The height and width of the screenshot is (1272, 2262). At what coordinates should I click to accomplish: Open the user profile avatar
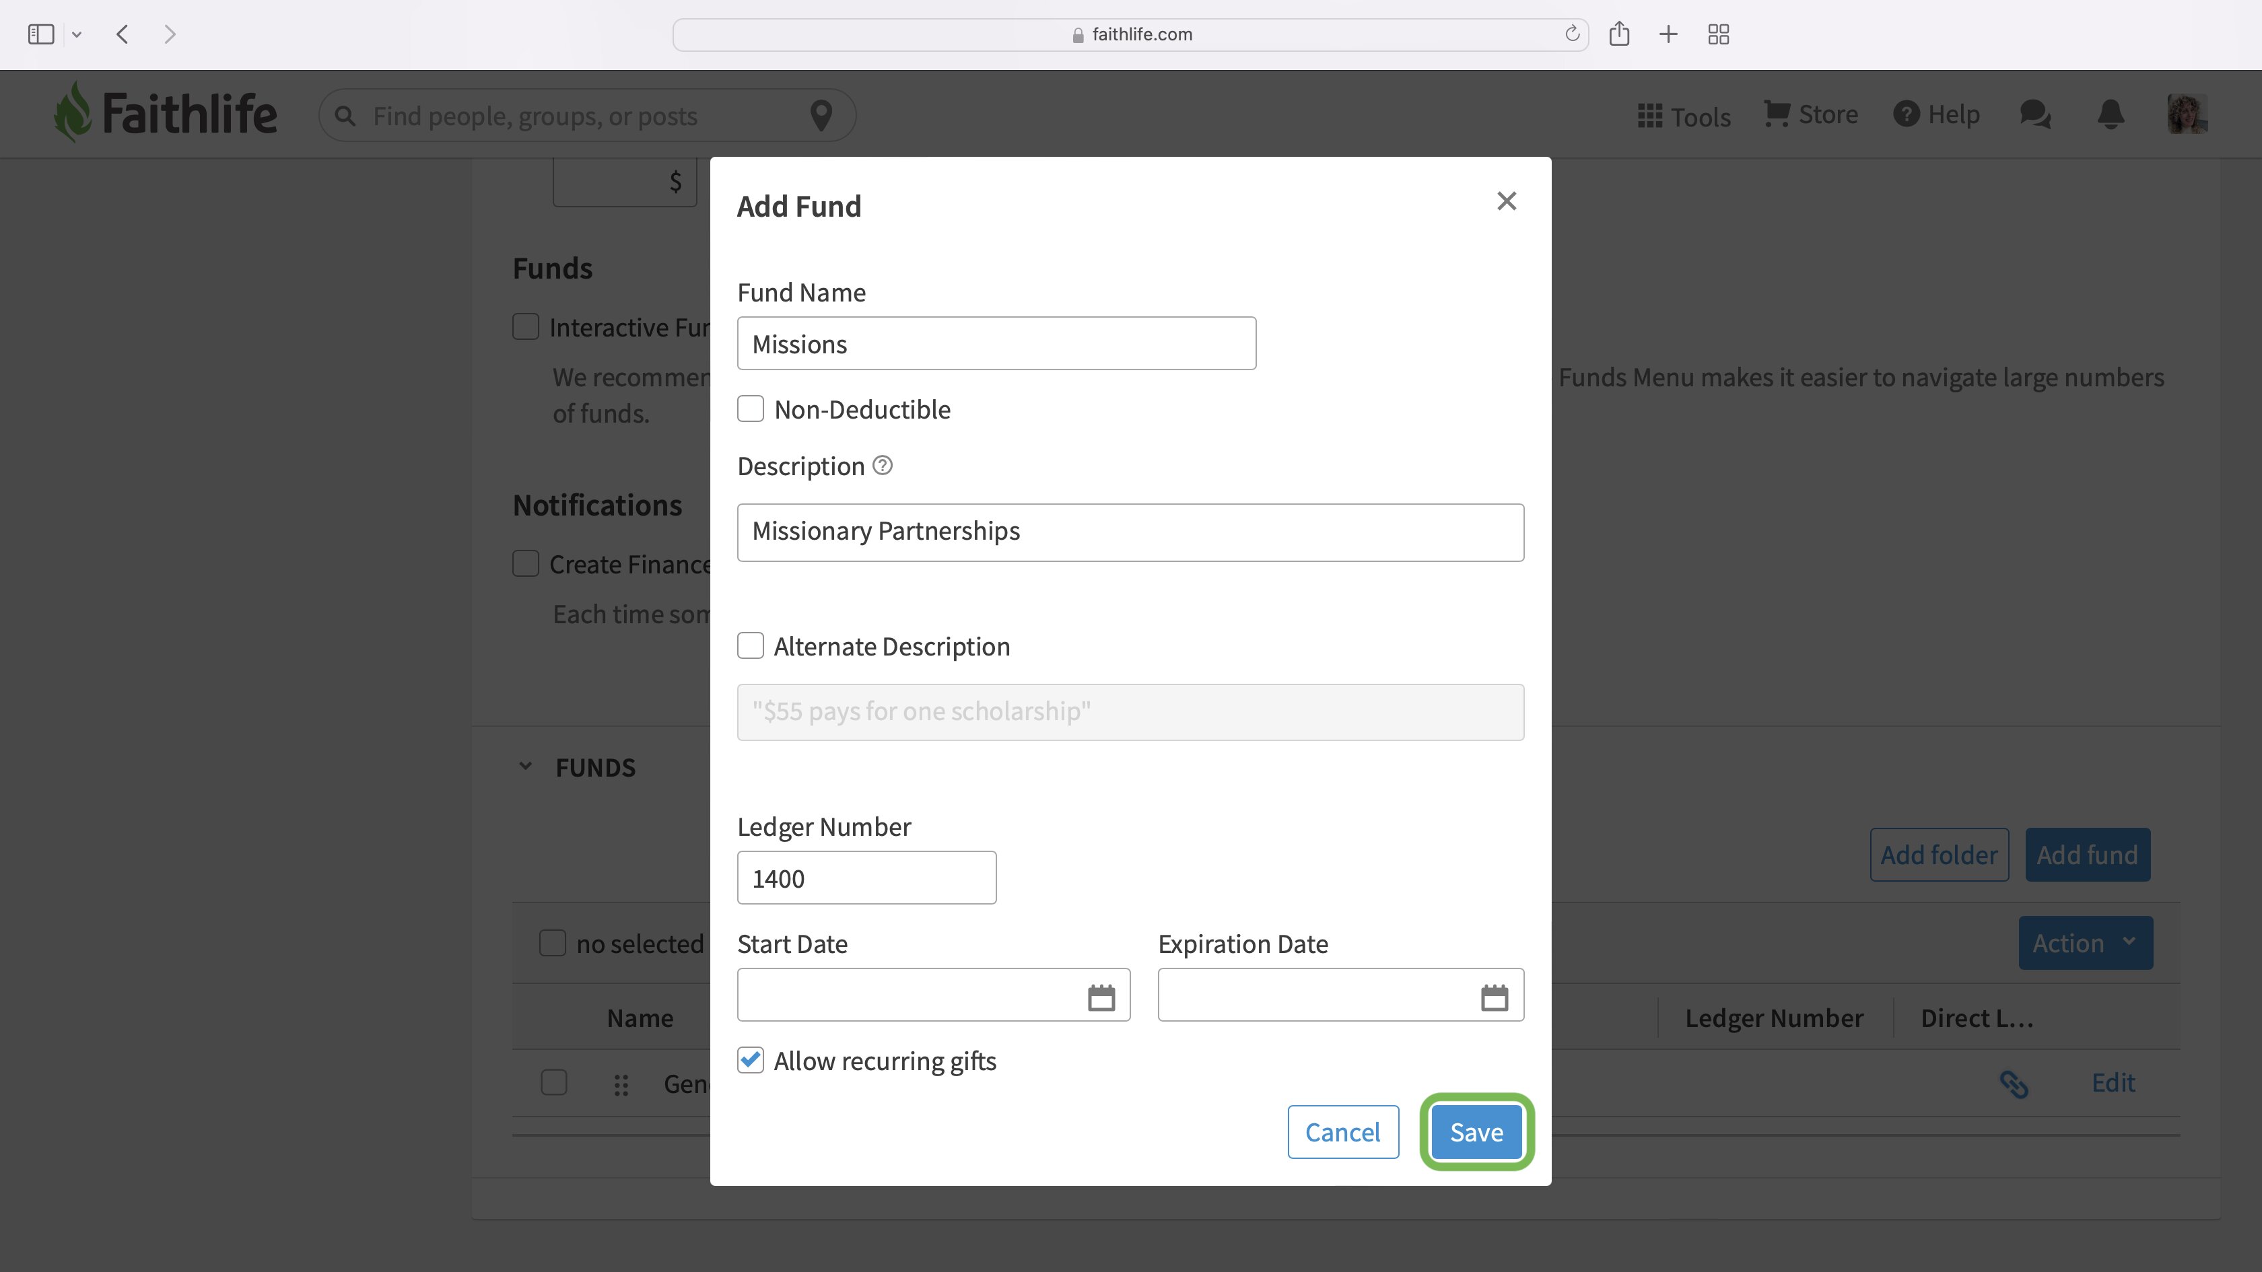[2187, 114]
